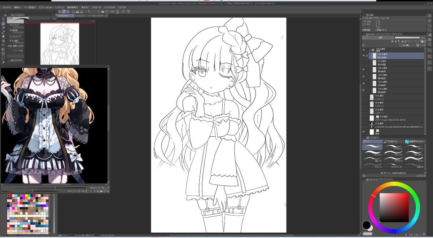Click the Clear (delete) icon in command bar
Screen dimensions: 433x238
[99, 12]
